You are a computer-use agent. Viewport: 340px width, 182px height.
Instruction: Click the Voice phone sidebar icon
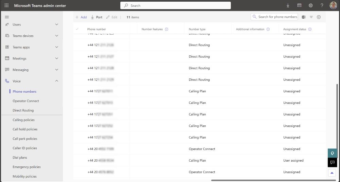pos(7,81)
